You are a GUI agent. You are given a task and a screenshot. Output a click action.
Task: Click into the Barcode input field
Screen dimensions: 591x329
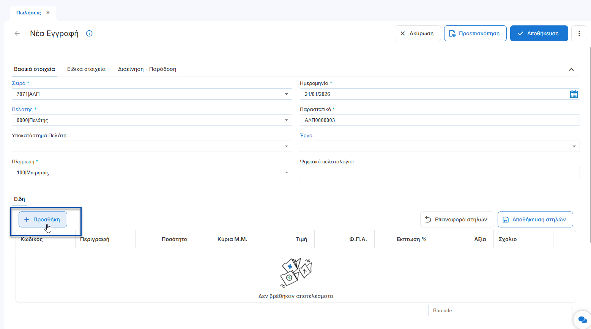pos(500,310)
